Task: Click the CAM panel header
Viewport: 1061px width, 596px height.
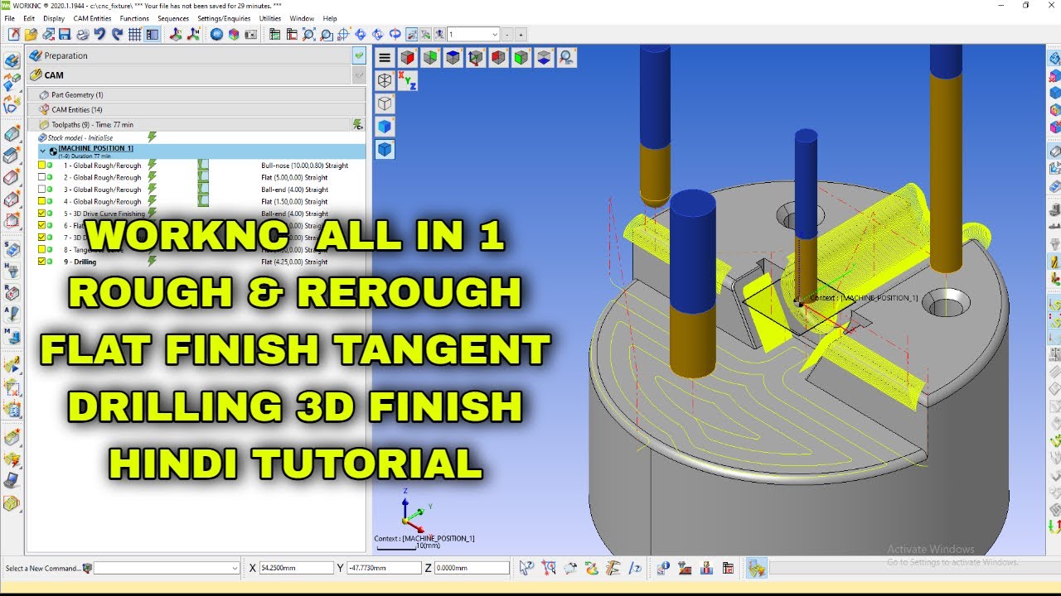Action: tap(190, 74)
